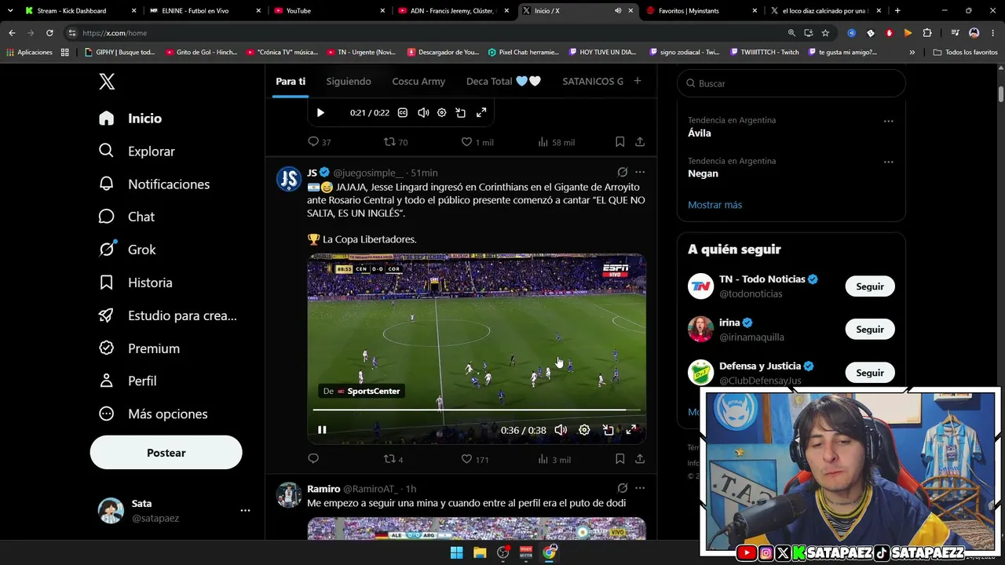Share the JS Jesse Lingard post
1005x565 pixels.
(640, 459)
